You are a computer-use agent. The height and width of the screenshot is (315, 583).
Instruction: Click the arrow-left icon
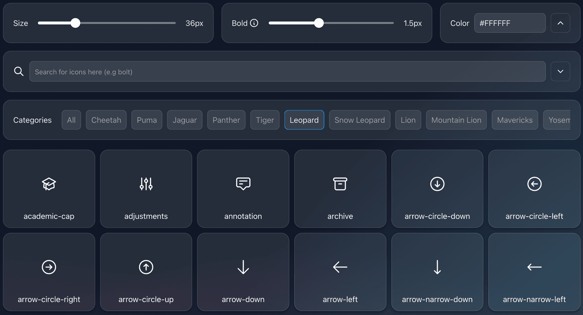[340, 272]
